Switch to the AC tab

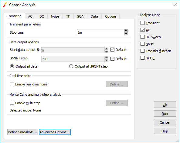coord(30,16)
